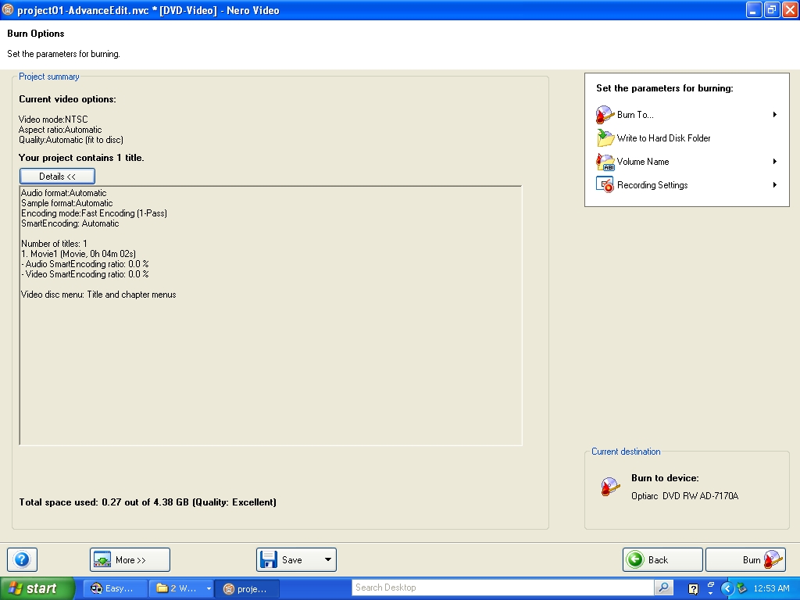800x600 pixels.
Task: Open the Volume Name submenu
Action: click(x=687, y=162)
